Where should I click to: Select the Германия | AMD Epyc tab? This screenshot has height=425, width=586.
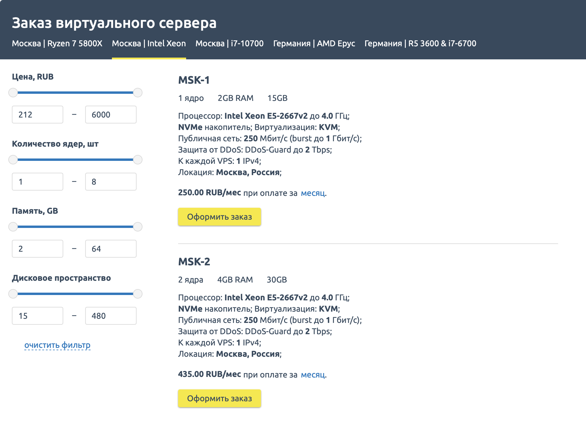click(314, 44)
